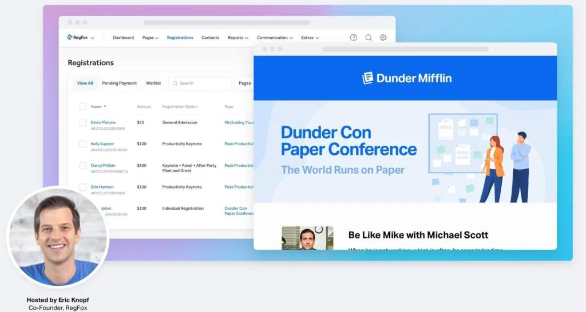586x312 pixels.
Task: Select the Waitlist tab
Action: coord(153,83)
